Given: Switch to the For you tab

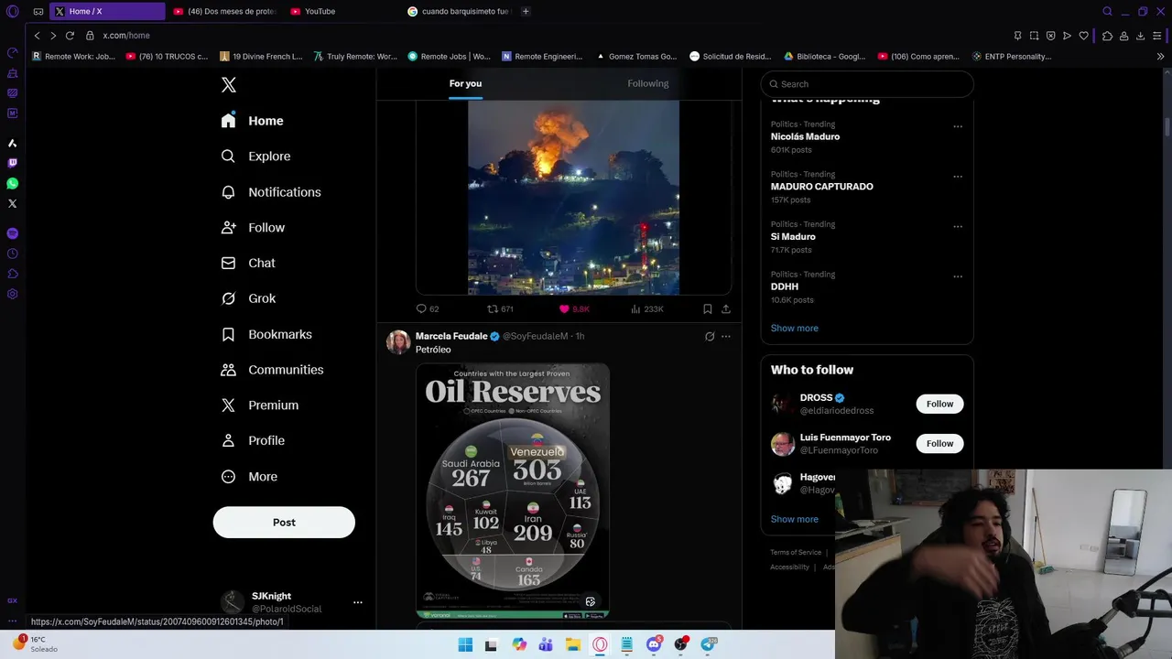Looking at the screenshot, I should [465, 83].
